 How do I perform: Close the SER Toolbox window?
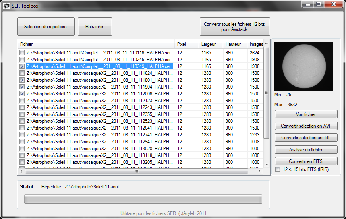coord(334,4)
